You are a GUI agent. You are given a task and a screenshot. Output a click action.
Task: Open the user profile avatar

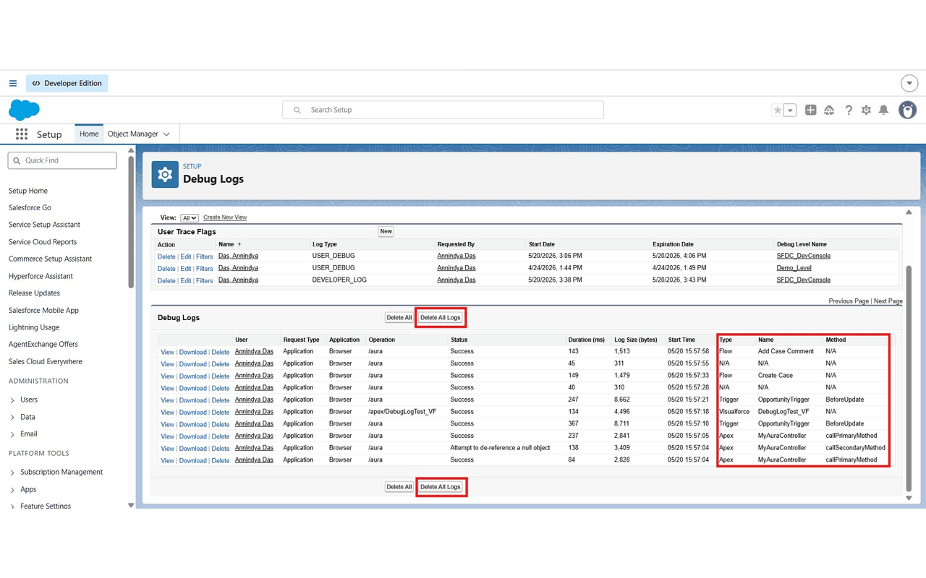pyautogui.click(x=907, y=110)
